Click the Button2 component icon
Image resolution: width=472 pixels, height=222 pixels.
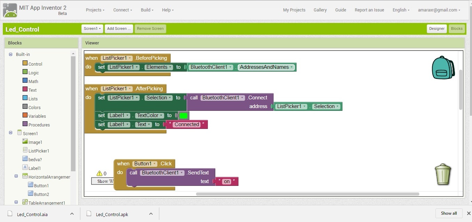(x=31, y=194)
